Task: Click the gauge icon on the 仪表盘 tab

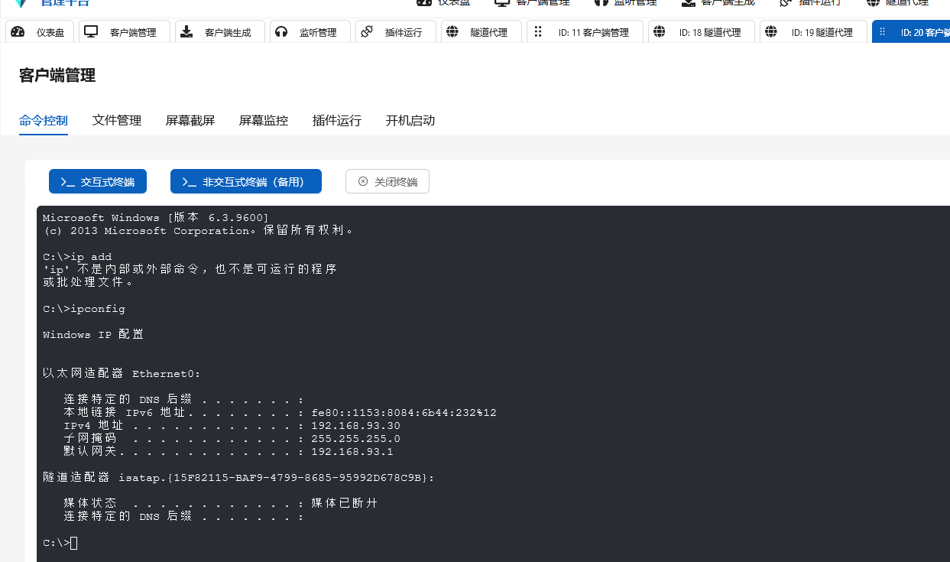Action: click(17, 32)
